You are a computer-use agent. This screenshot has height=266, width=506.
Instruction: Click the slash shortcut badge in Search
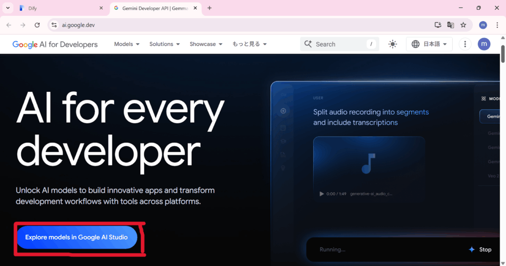[x=371, y=44]
